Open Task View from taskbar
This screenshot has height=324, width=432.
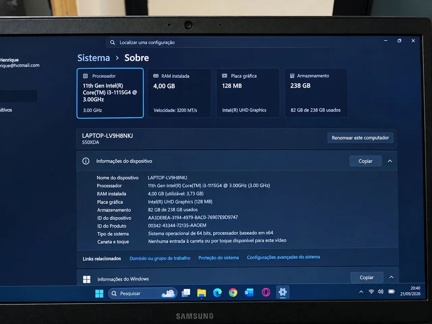click(186, 293)
